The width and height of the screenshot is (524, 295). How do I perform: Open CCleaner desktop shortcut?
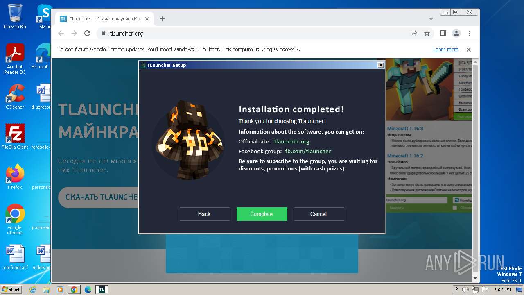click(15, 97)
